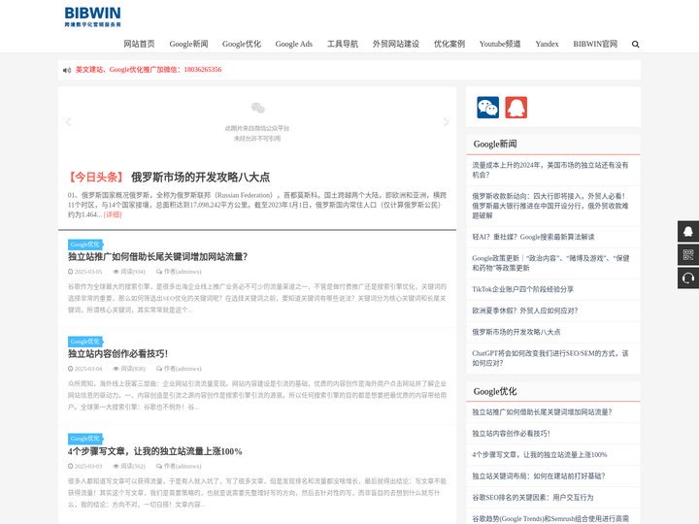Image resolution: width=699 pixels, height=524 pixels.
Task: Click the WeChat placeholder image in slider
Action: [257, 121]
